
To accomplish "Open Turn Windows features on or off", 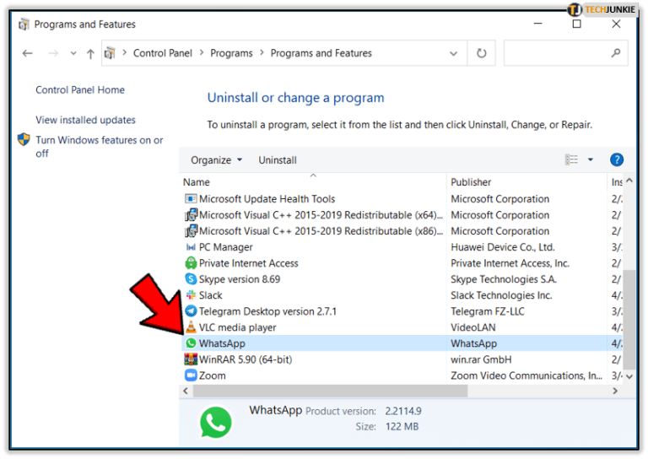I will [x=100, y=146].
